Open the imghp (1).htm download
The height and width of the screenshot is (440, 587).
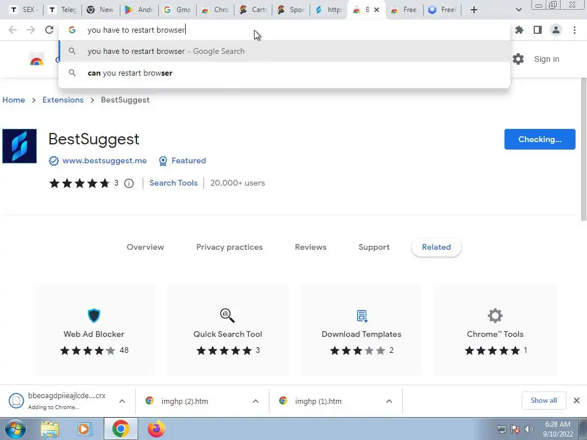[x=318, y=401]
